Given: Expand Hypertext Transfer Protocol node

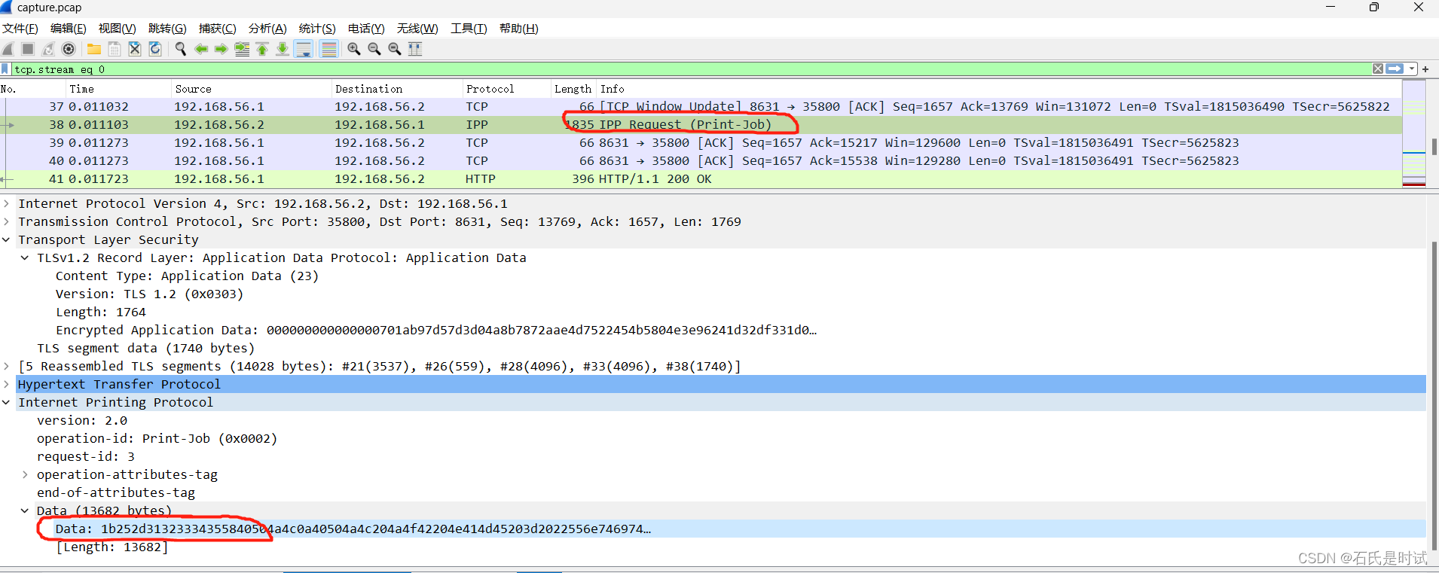Looking at the screenshot, I should tap(7, 384).
